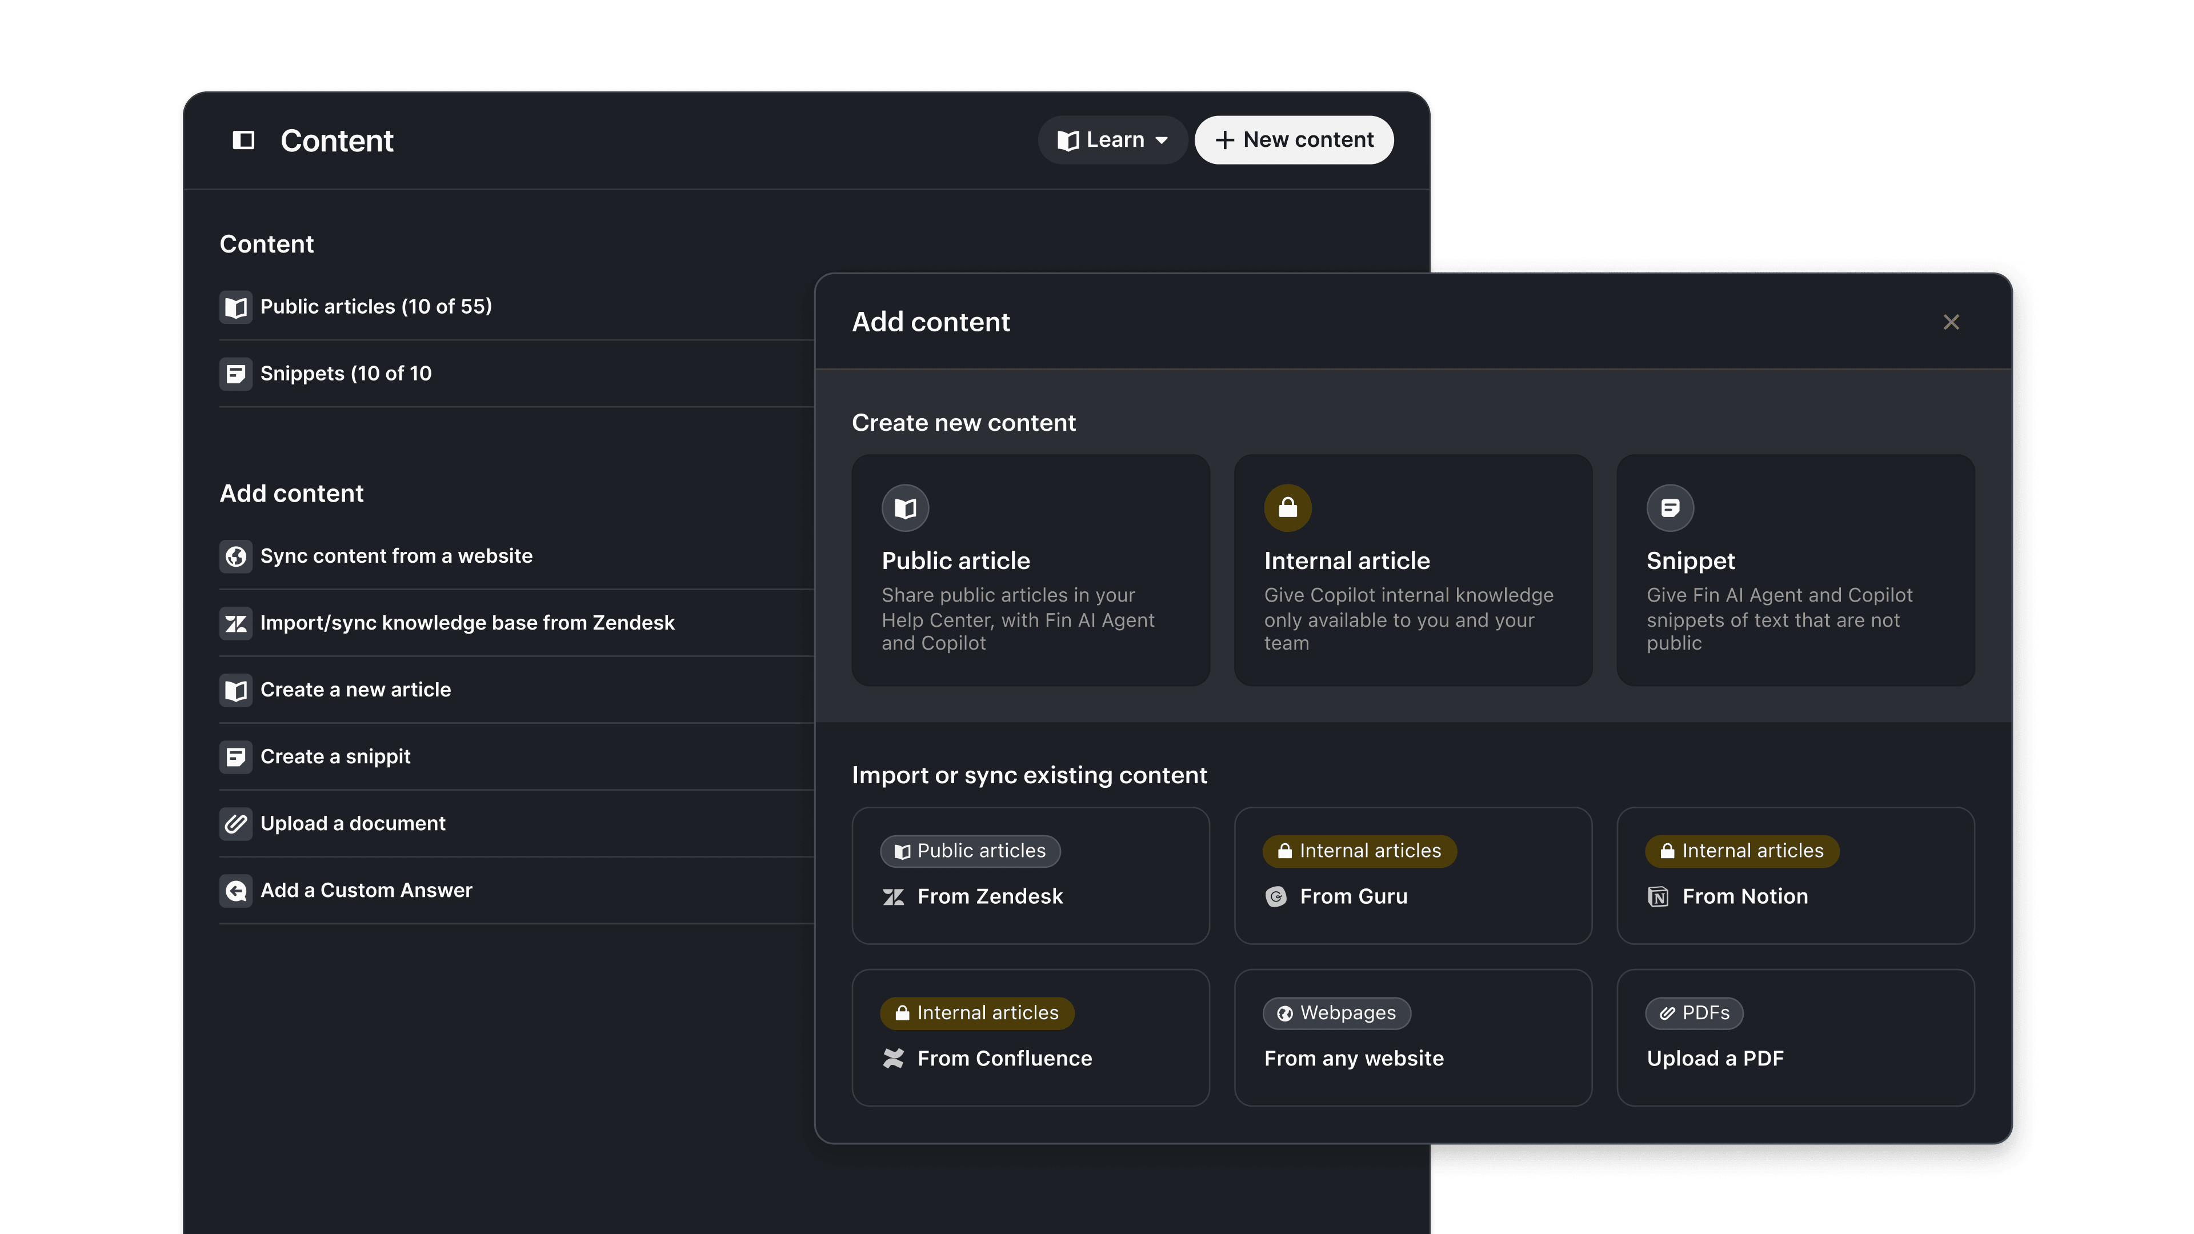Select Import/sync knowledge base from Zendesk

click(467, 623)
